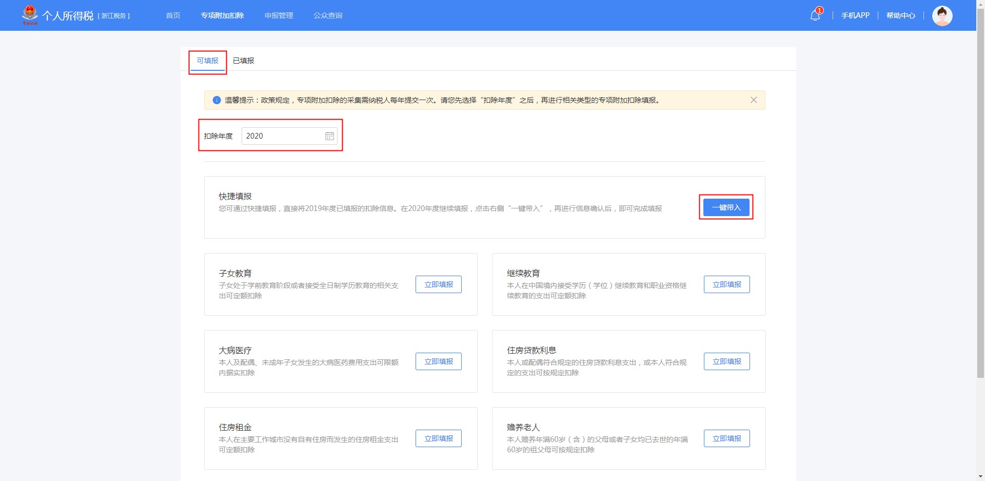Click the scrollbar down arrow
985x481 pixels.
tap(979, 476)
